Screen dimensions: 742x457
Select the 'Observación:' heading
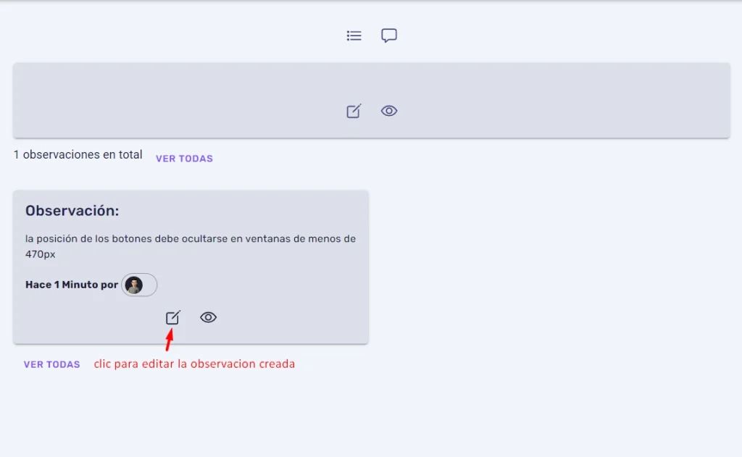(x=72, y=211)
